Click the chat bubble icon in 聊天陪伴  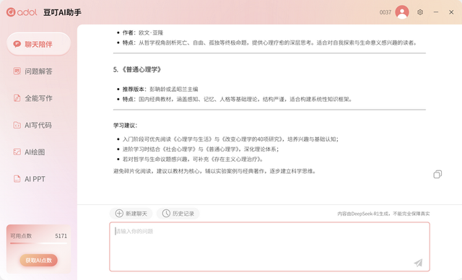(x=17, y=44)
